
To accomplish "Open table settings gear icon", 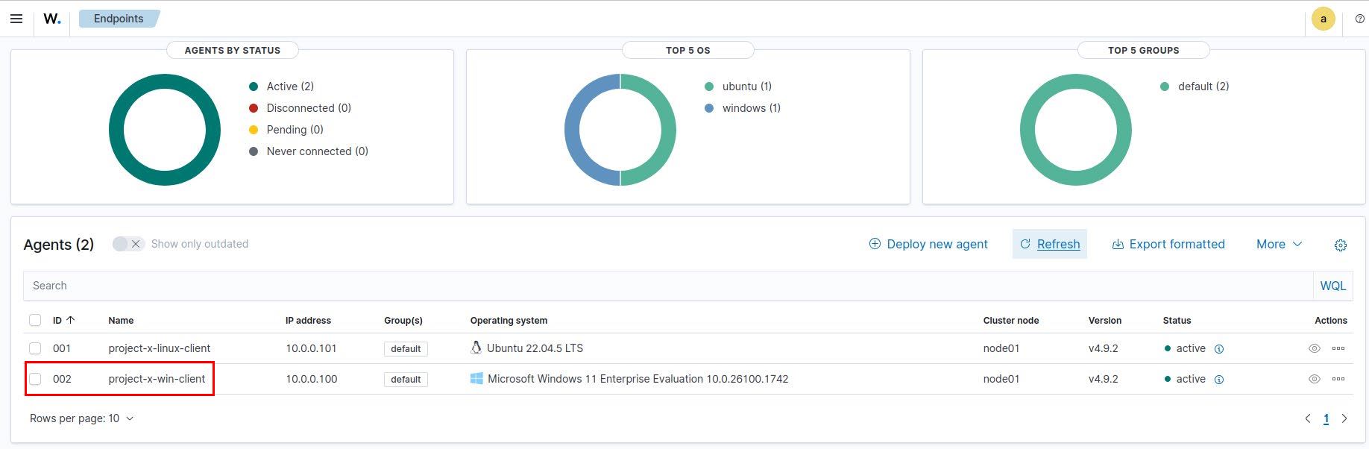I will click(1340, 245).
